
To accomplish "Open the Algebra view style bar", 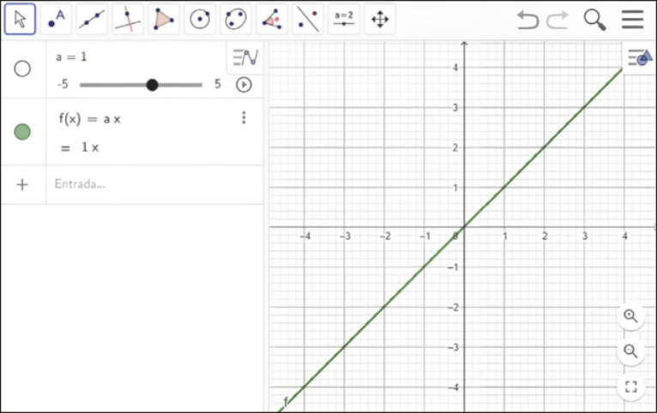I will pos(245,57).
